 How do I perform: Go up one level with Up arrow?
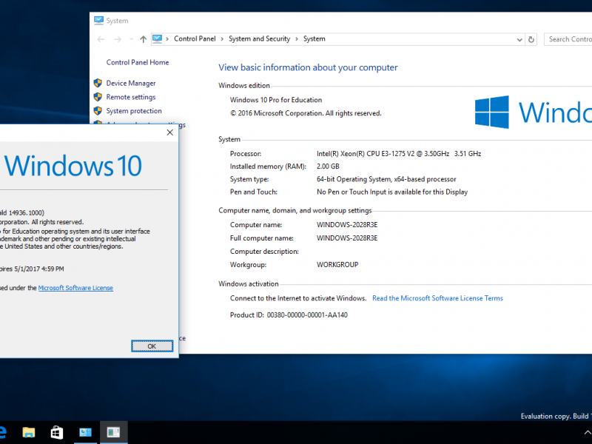[x=143, y=39]
